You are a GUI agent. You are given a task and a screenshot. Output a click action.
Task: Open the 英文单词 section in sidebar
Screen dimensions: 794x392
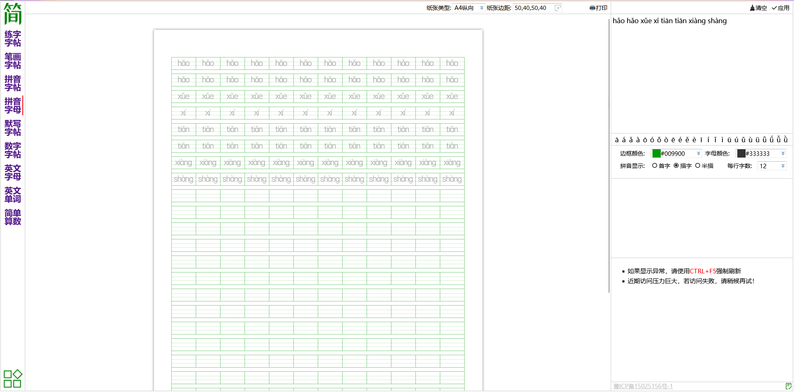(12, 195)
